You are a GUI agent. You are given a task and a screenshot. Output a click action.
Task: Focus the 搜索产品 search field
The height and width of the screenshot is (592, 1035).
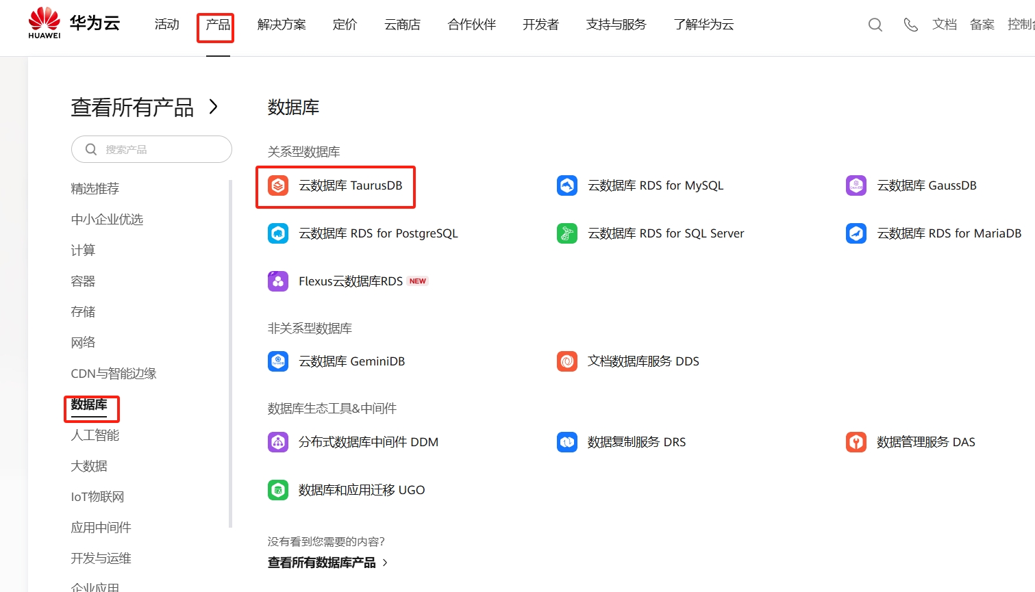click(151, 149)
